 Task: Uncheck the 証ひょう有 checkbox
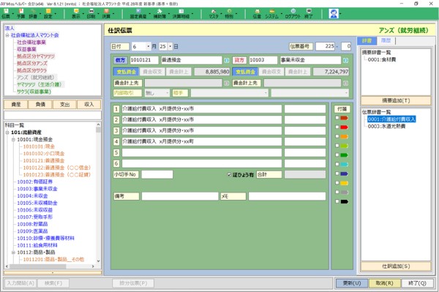click(229, 175)
